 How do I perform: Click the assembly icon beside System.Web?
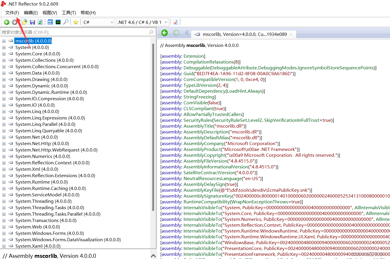pyautogui.click(x=11, y=227)
